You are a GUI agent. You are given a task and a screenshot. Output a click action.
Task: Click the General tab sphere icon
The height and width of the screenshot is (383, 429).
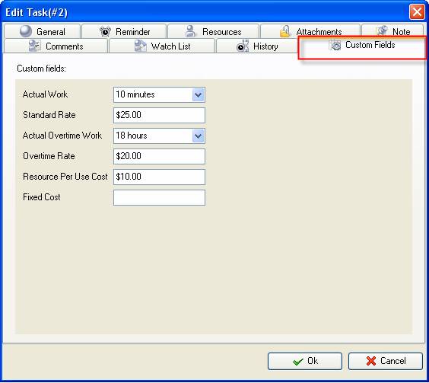[x=26, y=31]
